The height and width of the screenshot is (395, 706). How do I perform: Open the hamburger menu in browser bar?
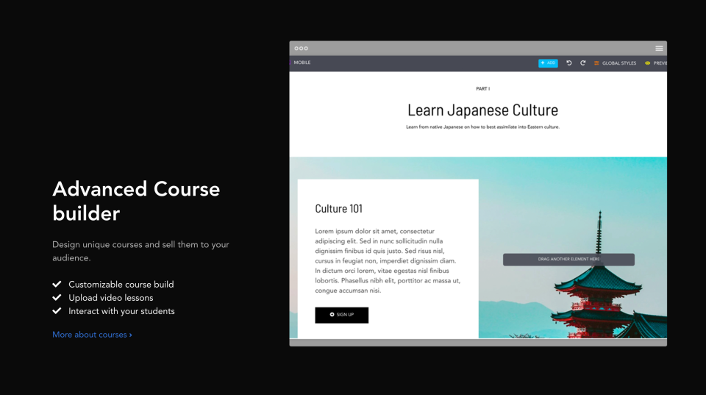coord(659,49)
